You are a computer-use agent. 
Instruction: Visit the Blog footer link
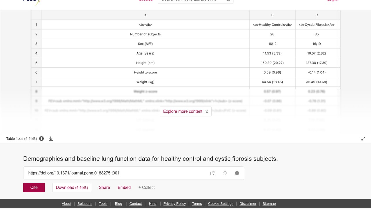click(x=119, y=204)
